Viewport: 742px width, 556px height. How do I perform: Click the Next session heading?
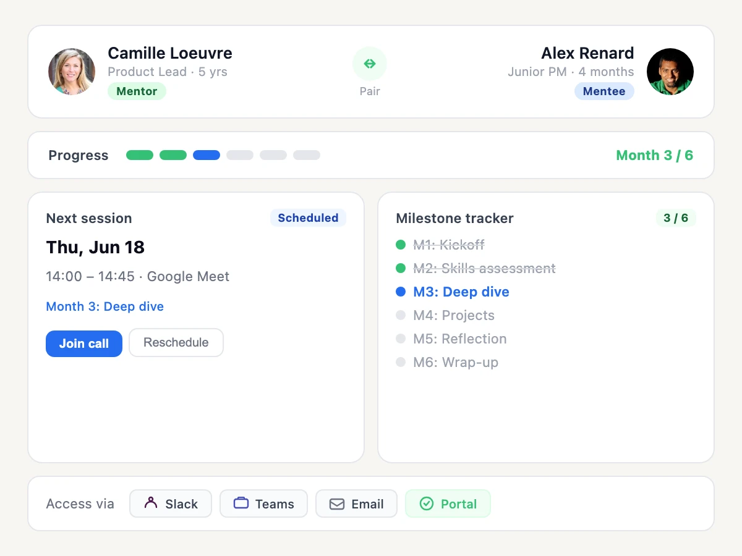coord(89,218)
